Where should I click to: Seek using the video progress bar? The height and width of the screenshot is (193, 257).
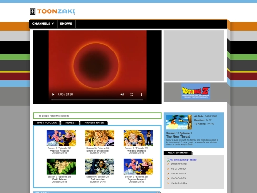pos(98,100)
